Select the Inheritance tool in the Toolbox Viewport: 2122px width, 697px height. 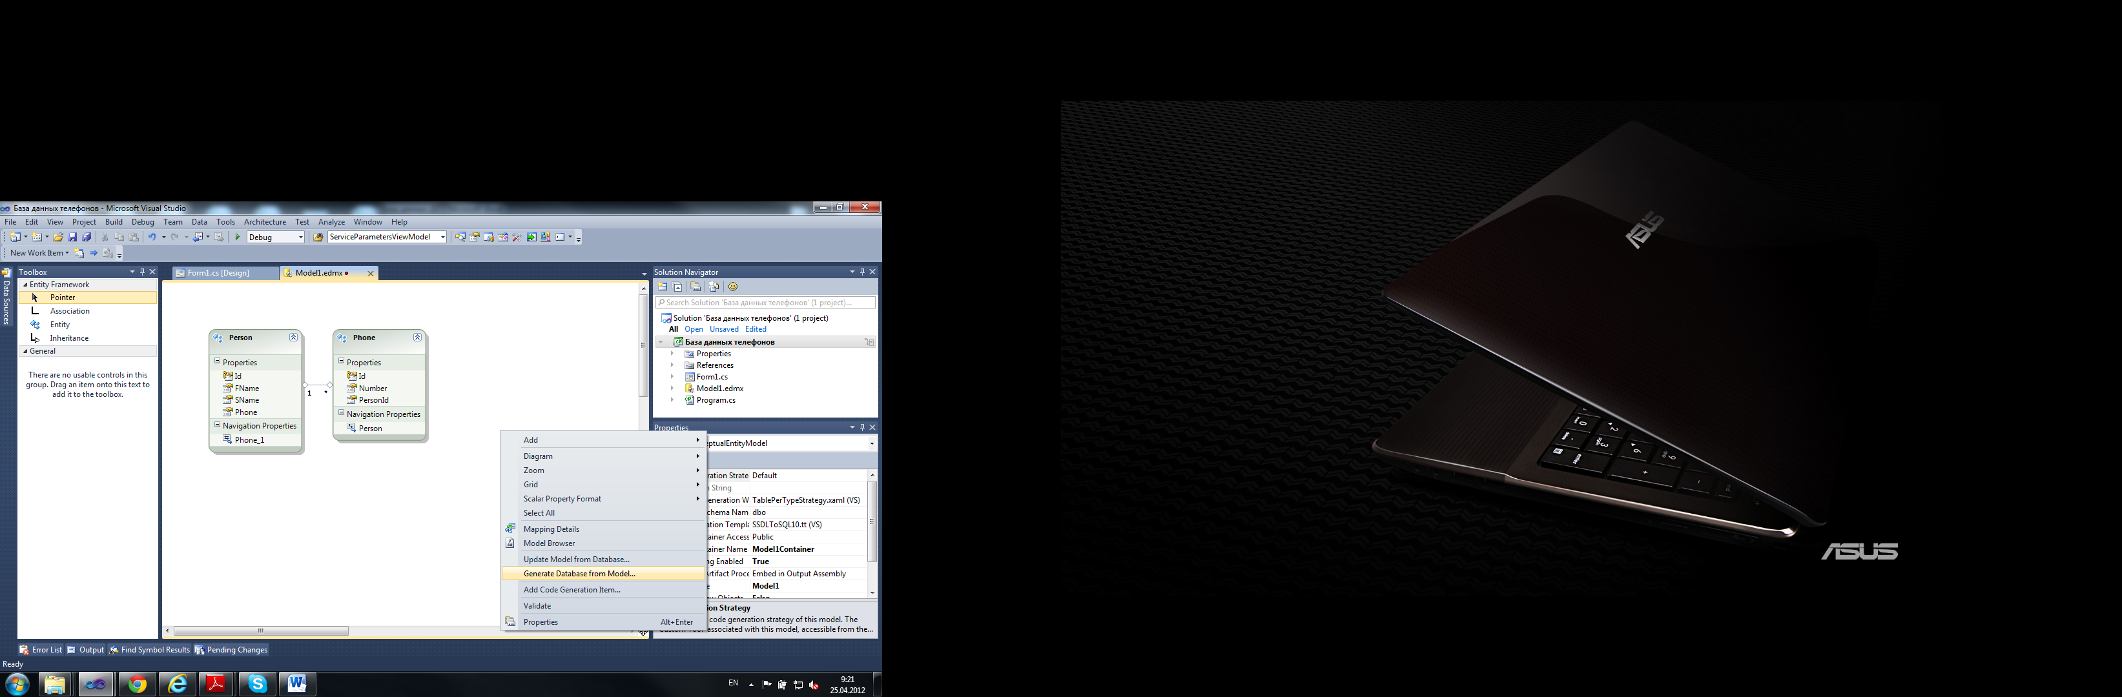(x=87, y=338)
